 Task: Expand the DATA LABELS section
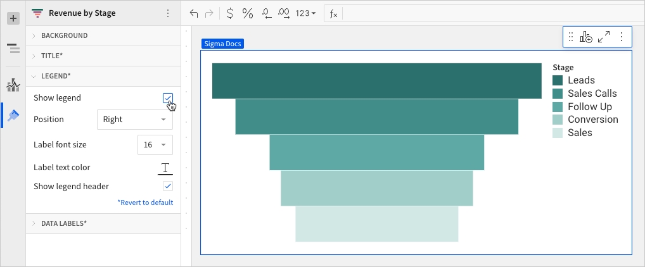coord(64,223)
